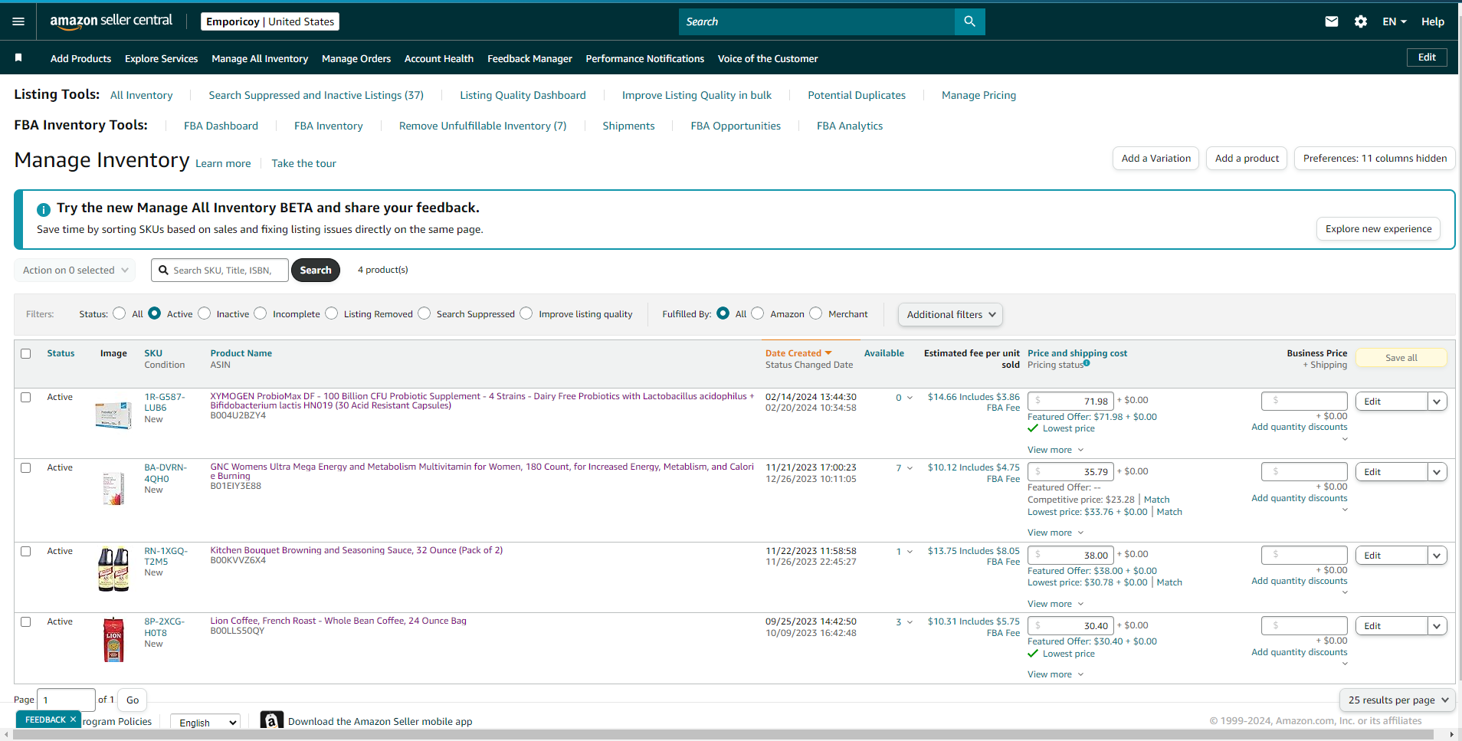The width and height of the screenshot is (1462, 741).
Task: Click the Kitchen Bouquet sauce thumbnail
Action: click(113, 569)
